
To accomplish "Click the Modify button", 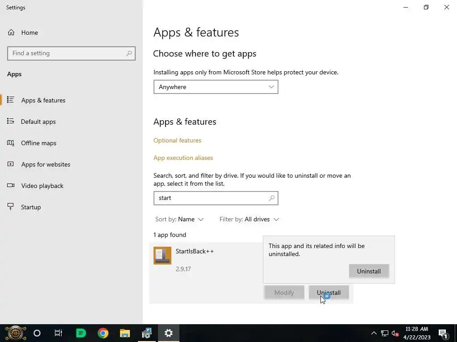I will click(284, 293).
